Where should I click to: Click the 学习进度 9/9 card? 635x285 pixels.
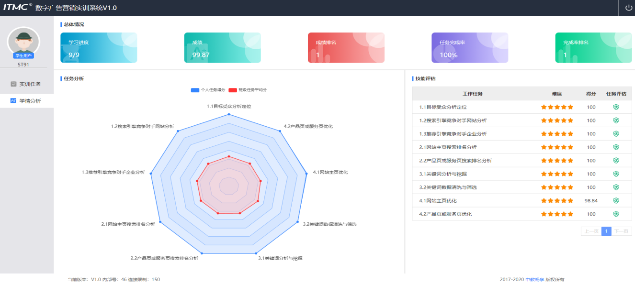[x=99, y=48]
